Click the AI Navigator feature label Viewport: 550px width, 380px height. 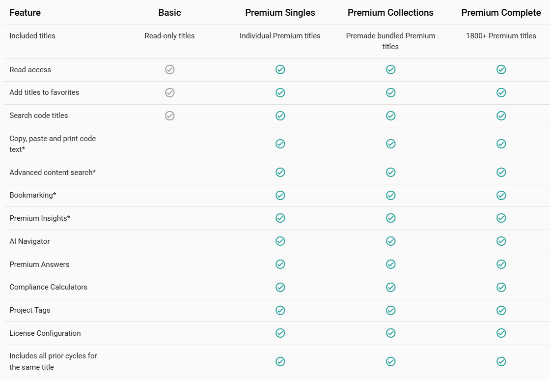click(x=30, y=241)
